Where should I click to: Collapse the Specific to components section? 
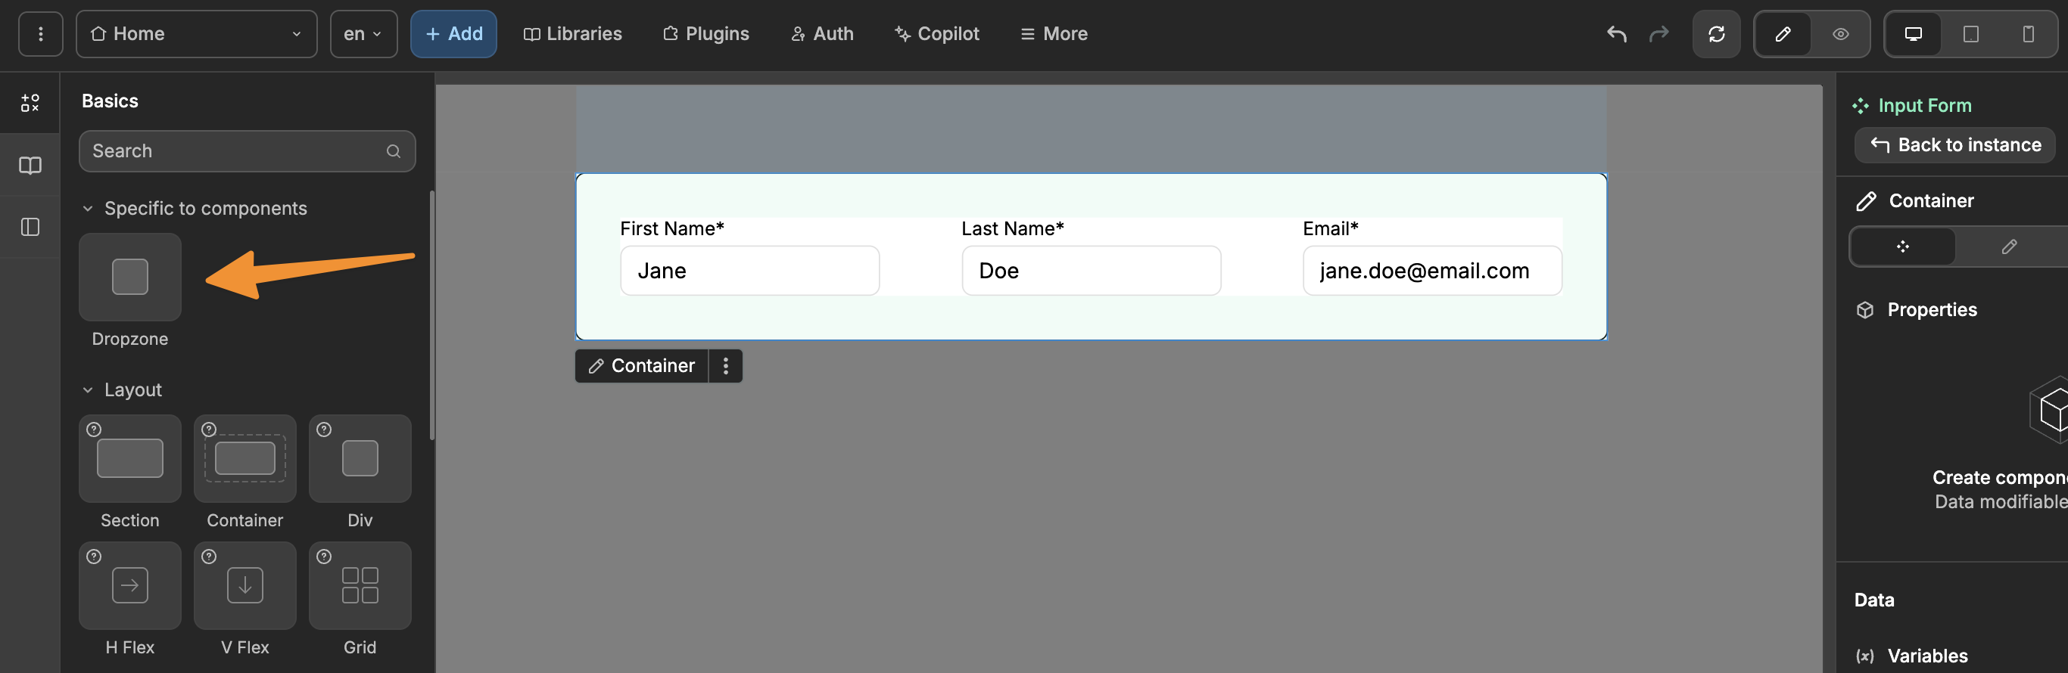coord(89,209)
